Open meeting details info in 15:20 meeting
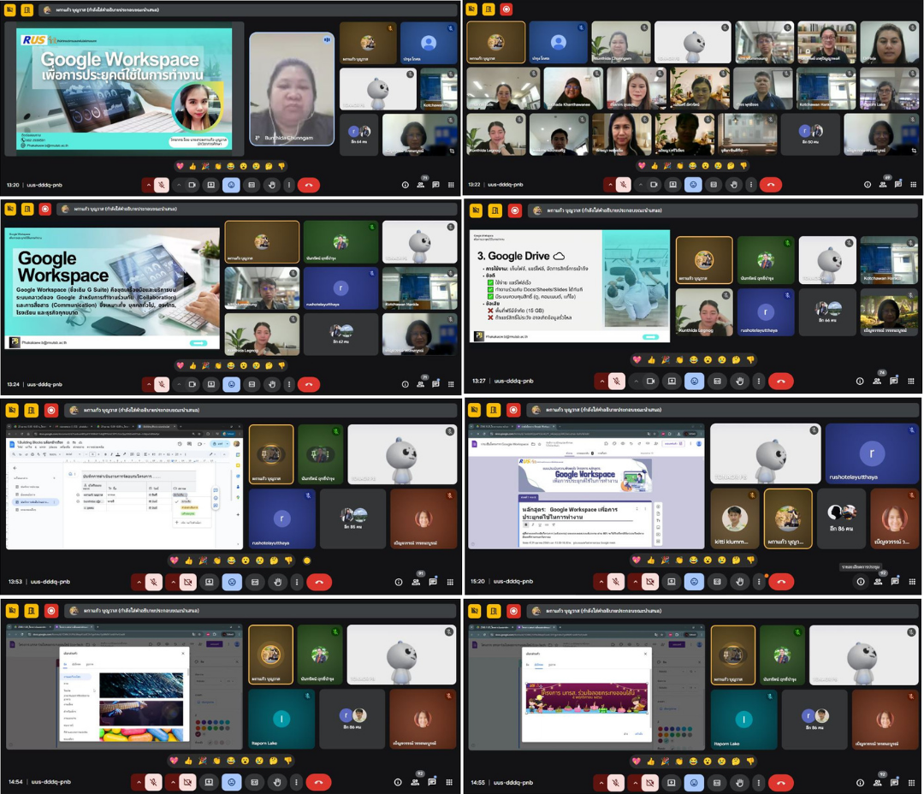This screenshot has width=924, height=794. coord(861,582)
